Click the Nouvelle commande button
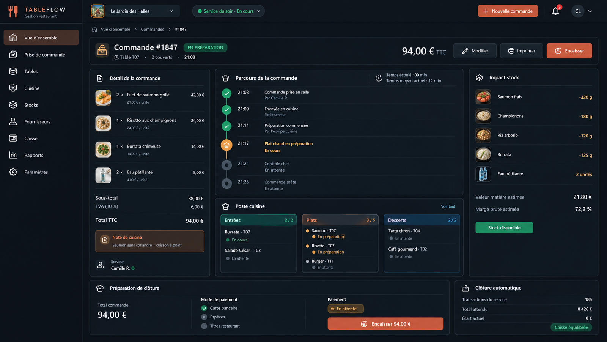607x342 pixels. pyautogui.click(x=508, y=11)
